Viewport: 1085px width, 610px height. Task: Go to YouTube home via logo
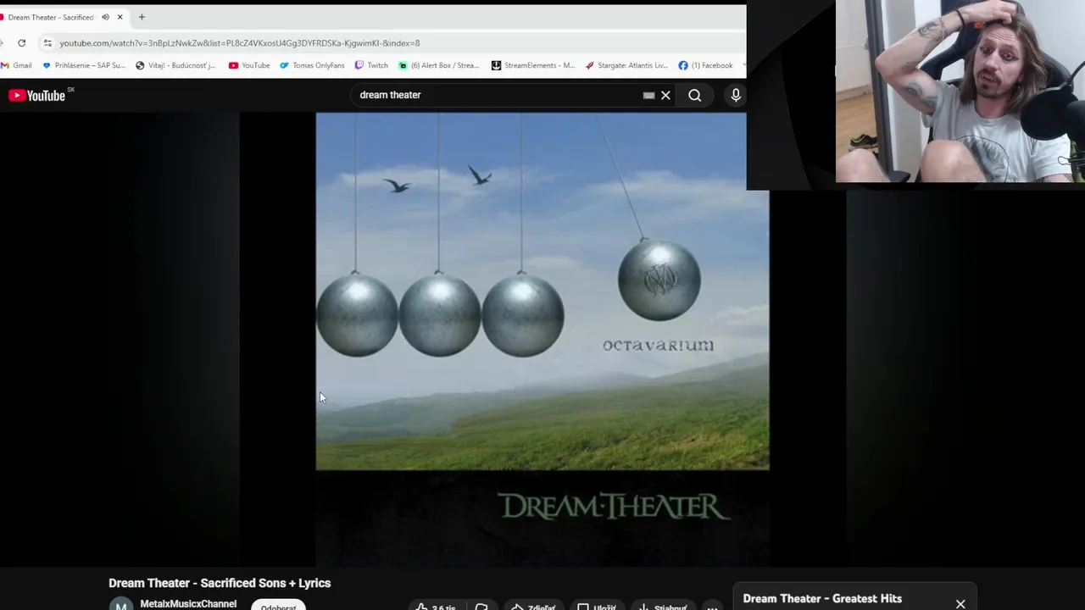click(x=37, y=95)
